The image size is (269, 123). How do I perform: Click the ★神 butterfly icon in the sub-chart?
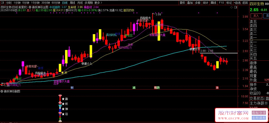(60, 106)
